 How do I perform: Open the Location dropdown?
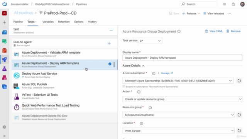[x=178, y=131]
